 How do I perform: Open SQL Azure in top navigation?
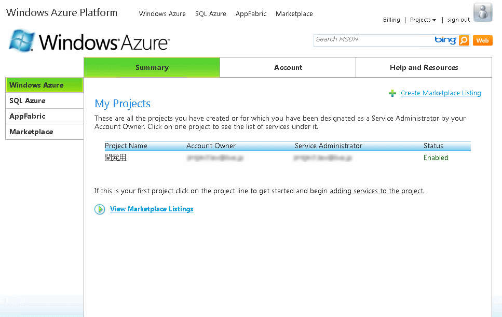pos(211,14)
